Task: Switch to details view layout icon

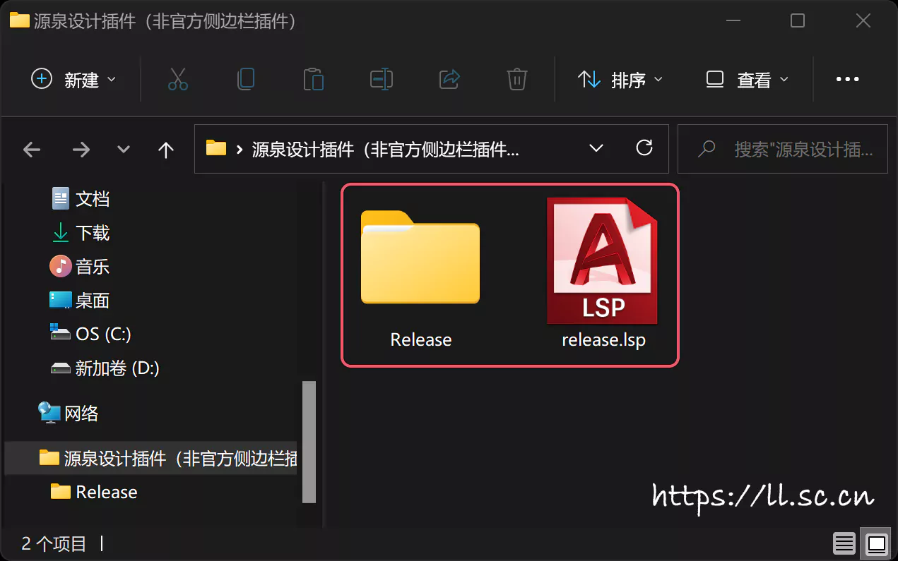Action: coord(844,543)
